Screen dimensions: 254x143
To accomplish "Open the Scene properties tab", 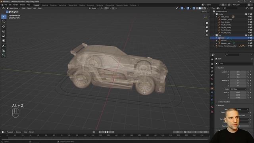I will tap(212, 75).
